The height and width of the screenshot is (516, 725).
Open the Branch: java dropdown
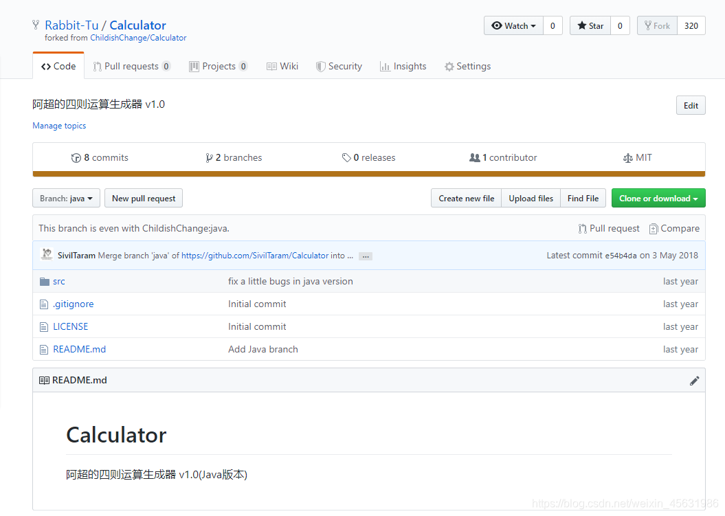pos(66,199)
